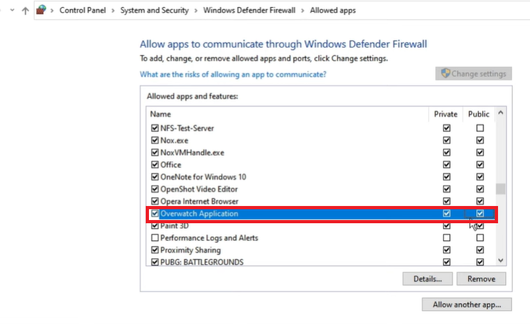Enable Public access for NFS-Test-Server

(479, 128)
